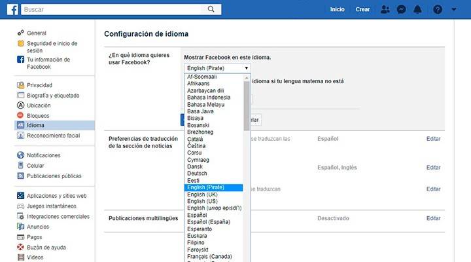Screen dimensions: 471x262
Task: Click the Facebook logo icon
Action: coord(10,10)
